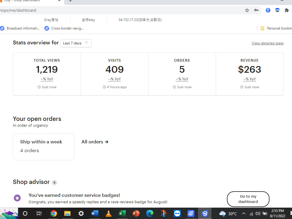This screenshot has height=219, width=292.
Task: Click the YoY percentage under Revenue
Action: 250,79
